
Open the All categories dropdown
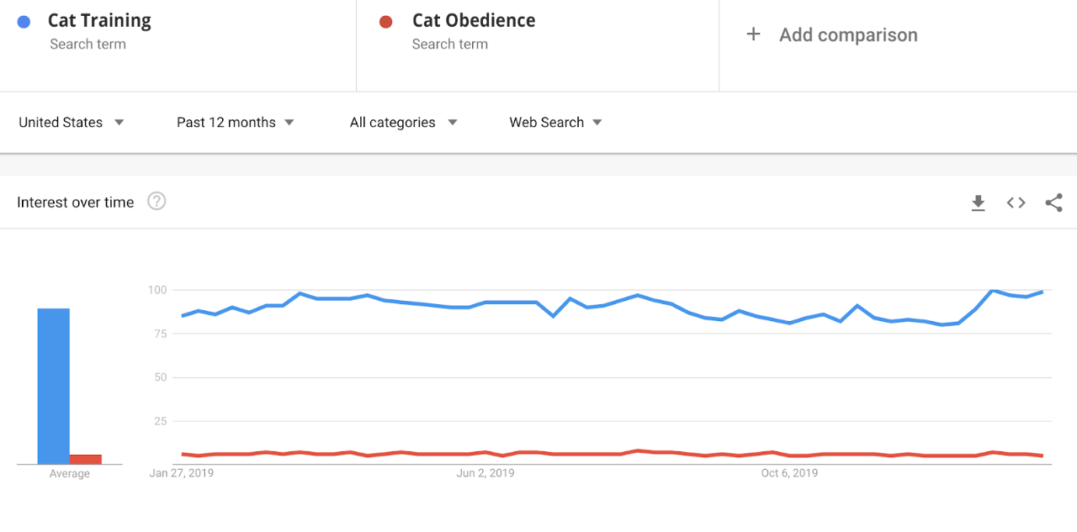404,123
